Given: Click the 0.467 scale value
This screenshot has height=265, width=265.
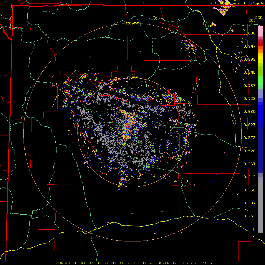Looking at the screenshot, I should [249, 164].
